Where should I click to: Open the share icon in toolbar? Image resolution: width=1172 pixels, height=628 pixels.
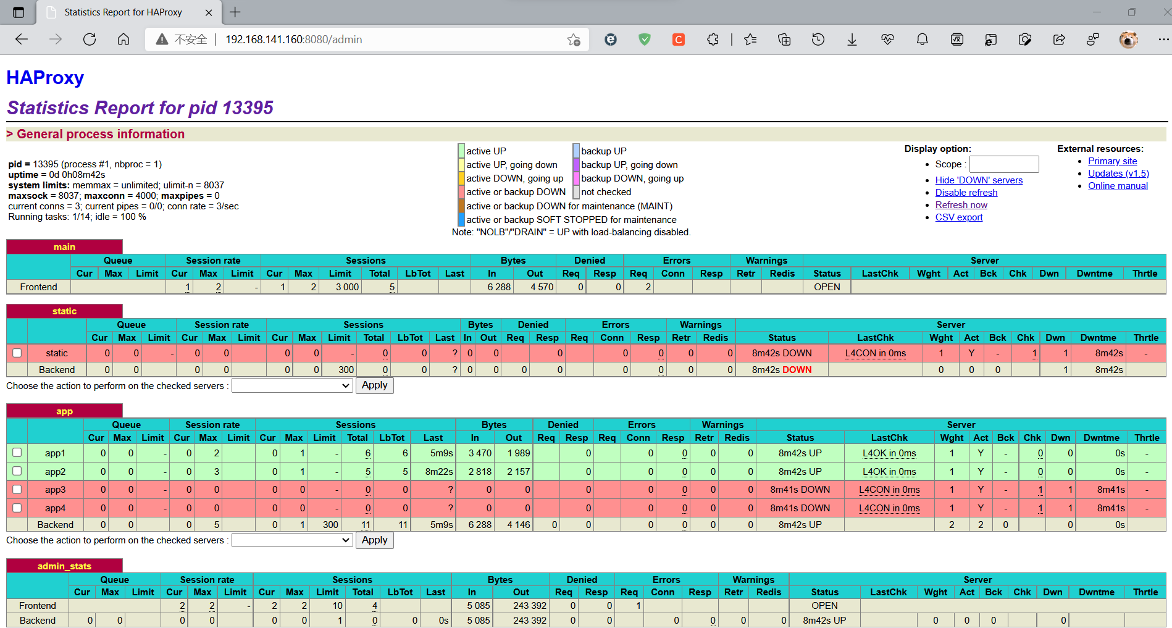tap(1059, 40)
